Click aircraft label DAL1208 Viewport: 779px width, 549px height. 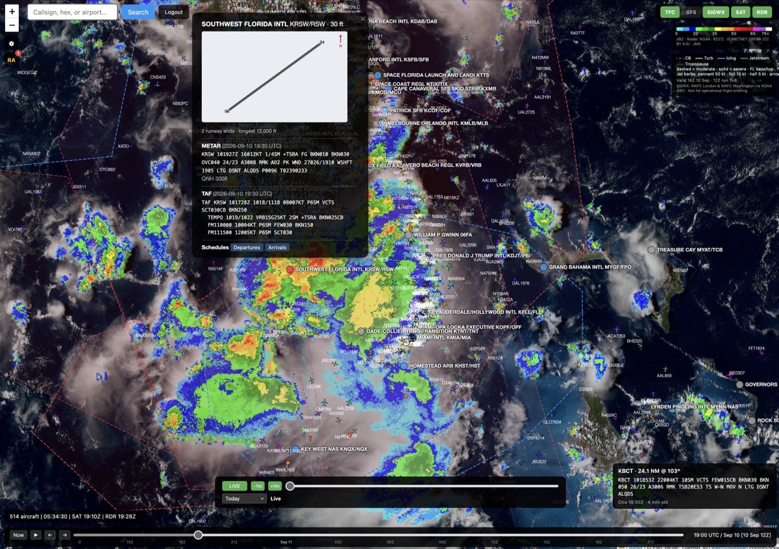point(175,27)
